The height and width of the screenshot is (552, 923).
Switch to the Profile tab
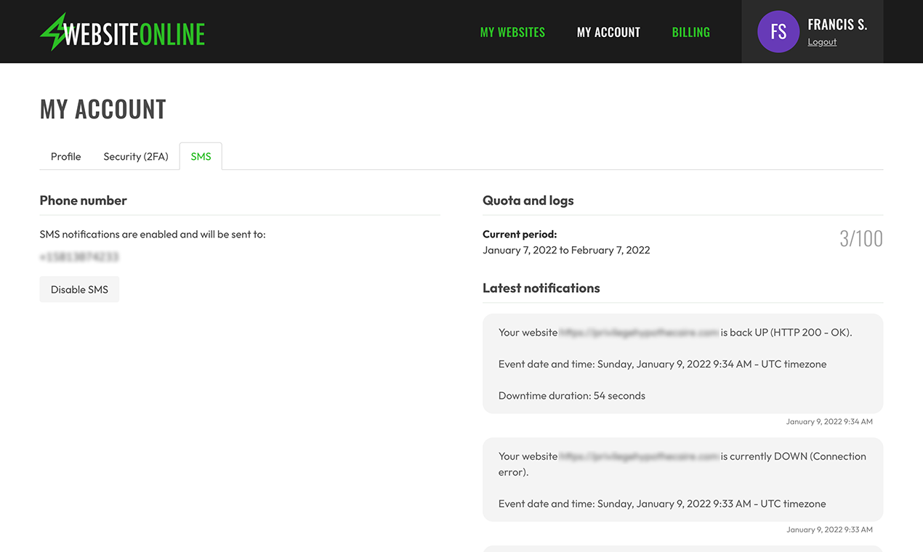point(66,156)
